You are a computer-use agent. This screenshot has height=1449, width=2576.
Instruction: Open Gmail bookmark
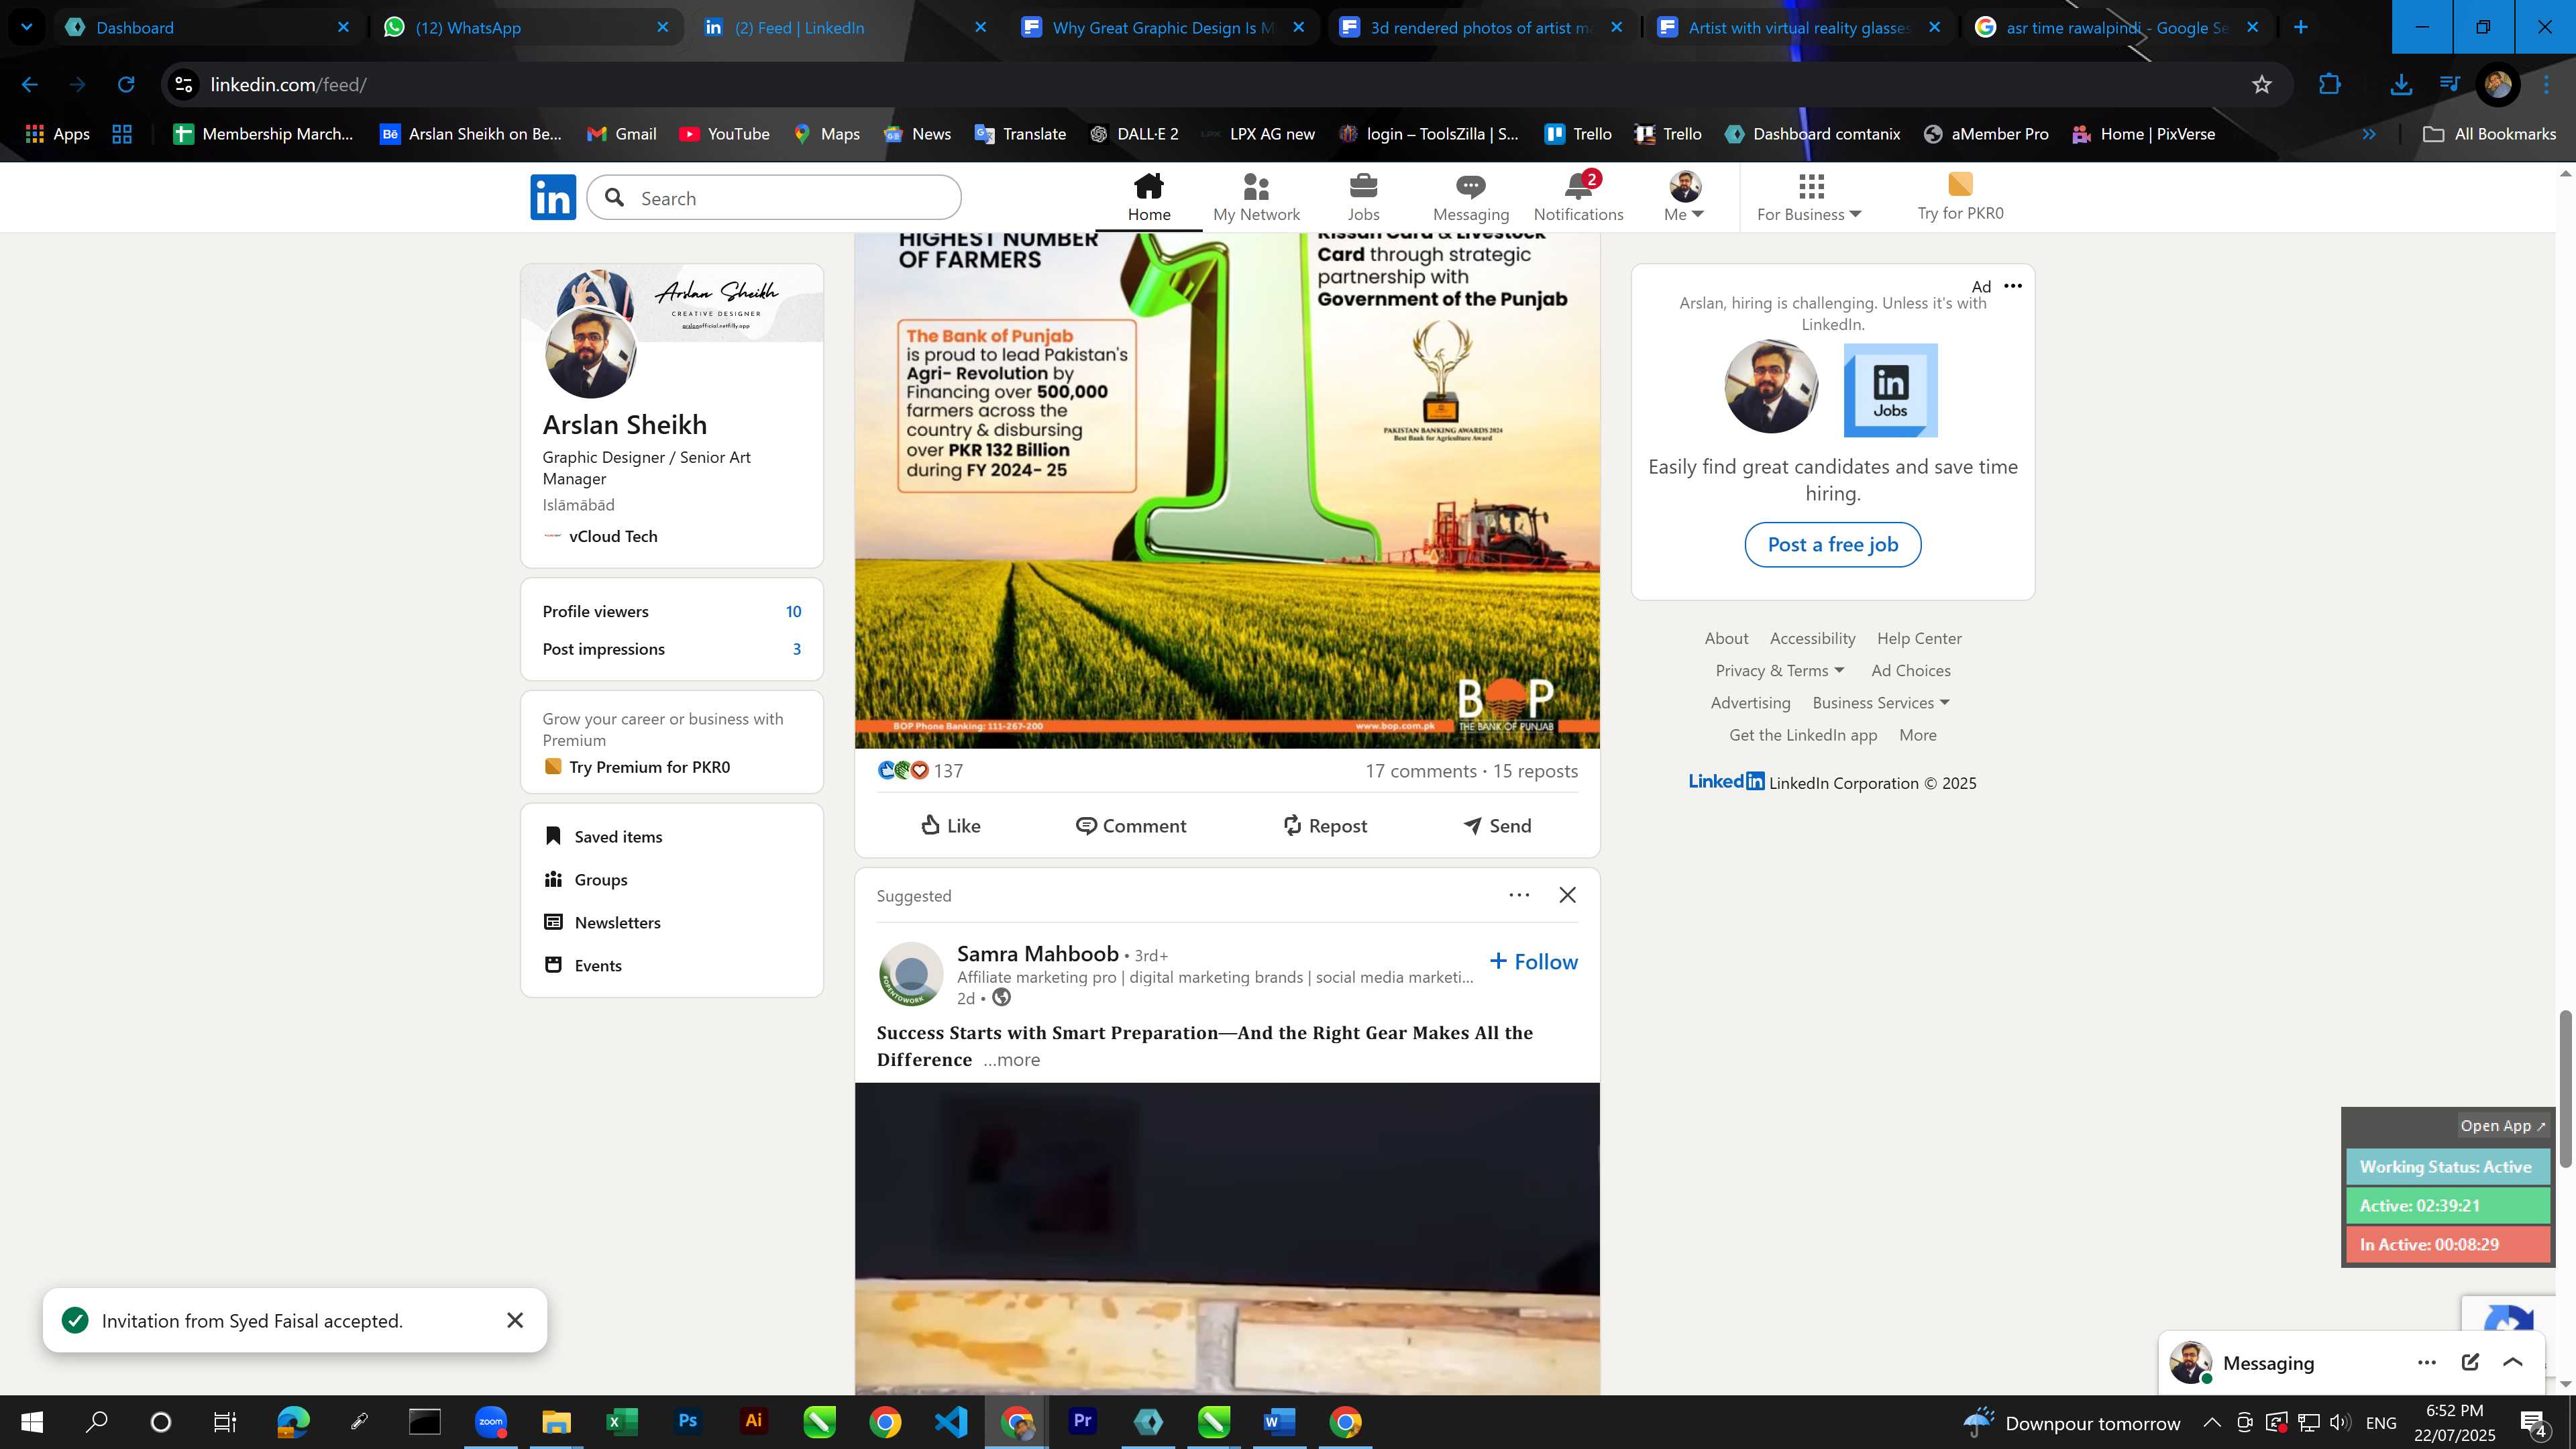621,134
